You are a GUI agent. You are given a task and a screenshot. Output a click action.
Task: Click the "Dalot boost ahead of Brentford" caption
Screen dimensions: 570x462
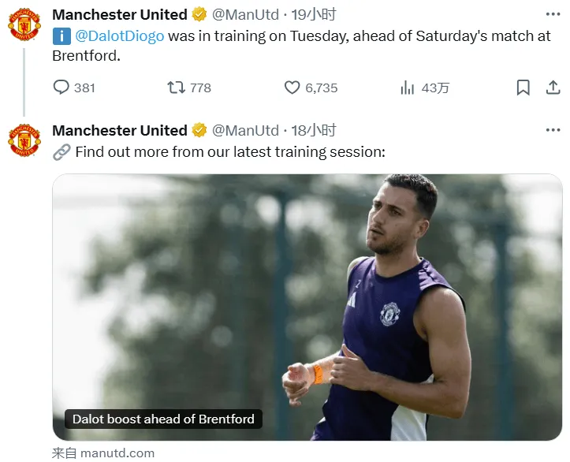[x=163, y=419]
